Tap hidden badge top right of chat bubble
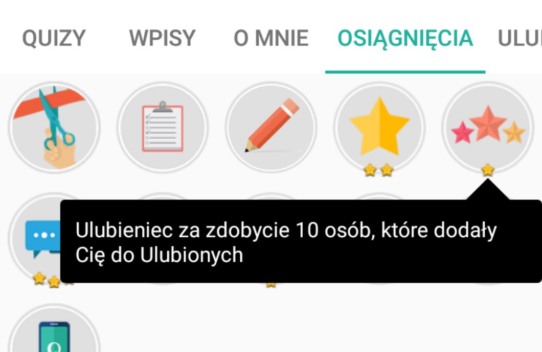 163,196
